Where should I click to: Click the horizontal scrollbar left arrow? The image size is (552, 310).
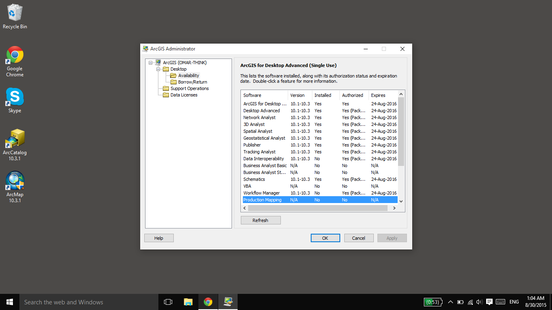point(244,208)
